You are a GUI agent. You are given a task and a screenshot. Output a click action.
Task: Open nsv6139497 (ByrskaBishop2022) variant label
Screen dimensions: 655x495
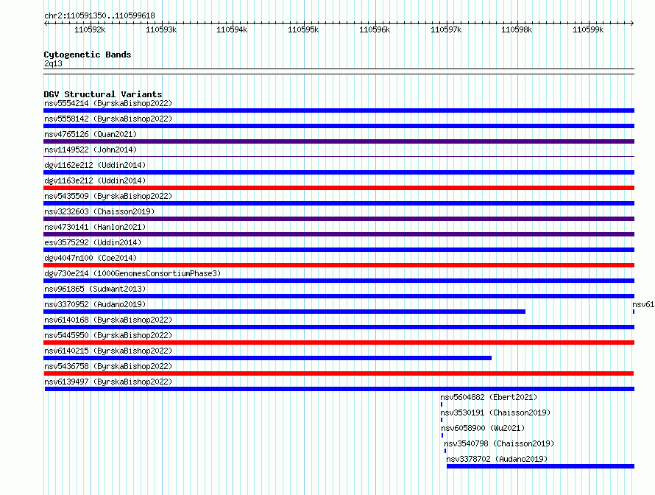pos(107,382)
